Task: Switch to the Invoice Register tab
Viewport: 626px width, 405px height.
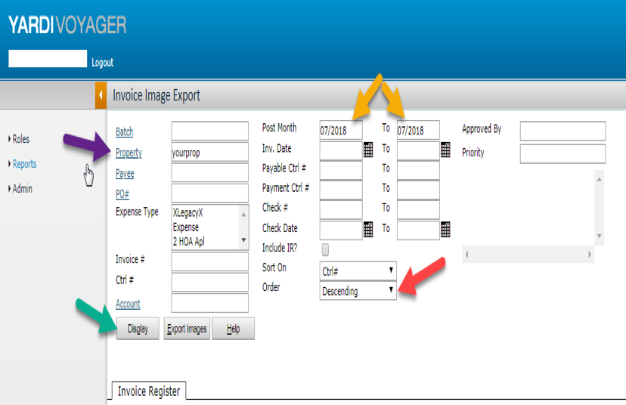Action: (x=148, y=391)
